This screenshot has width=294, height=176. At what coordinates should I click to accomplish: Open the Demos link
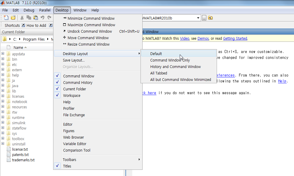point(203,38)
